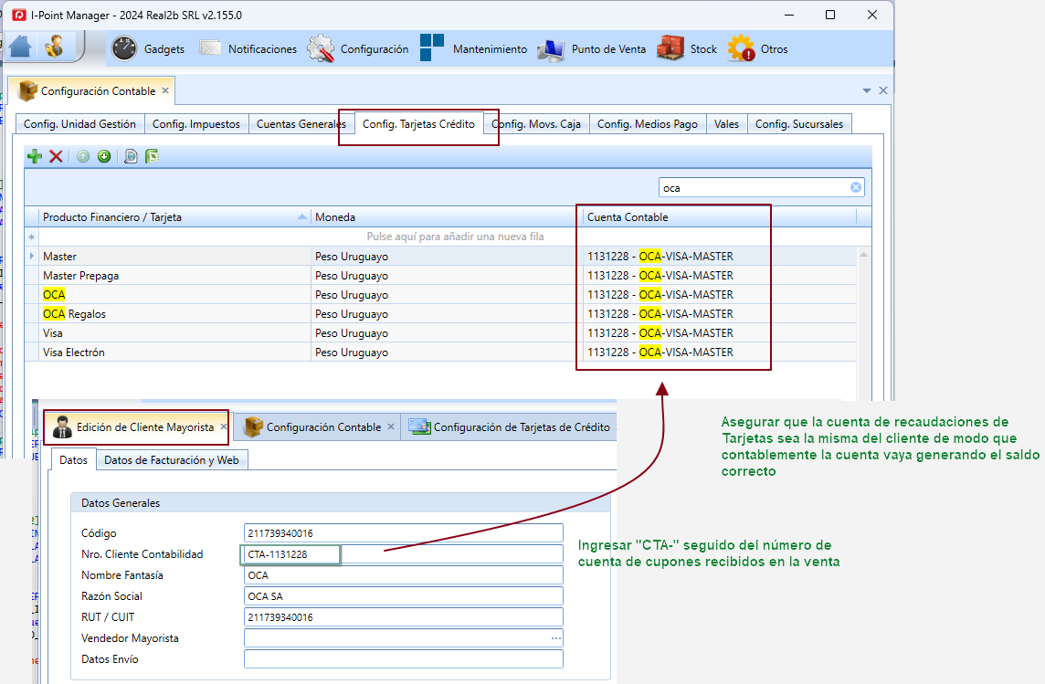This screenshot has width=1045, height=684.
Task: Select the Datos sub-tab
Action: (x=73, y=459)
